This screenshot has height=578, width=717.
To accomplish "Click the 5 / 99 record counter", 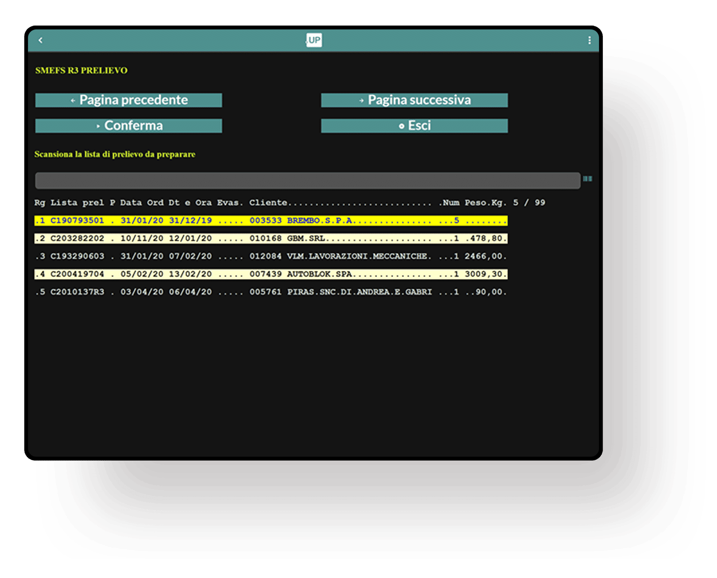I will click(529, 203).
